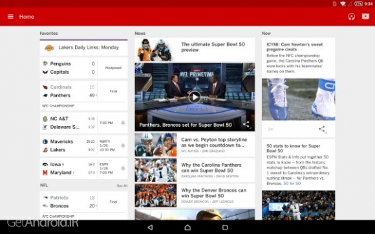Tap the Panthers score 49
Image resolution: width=375 pixels, height=234 pixels.
pos(92,96)
